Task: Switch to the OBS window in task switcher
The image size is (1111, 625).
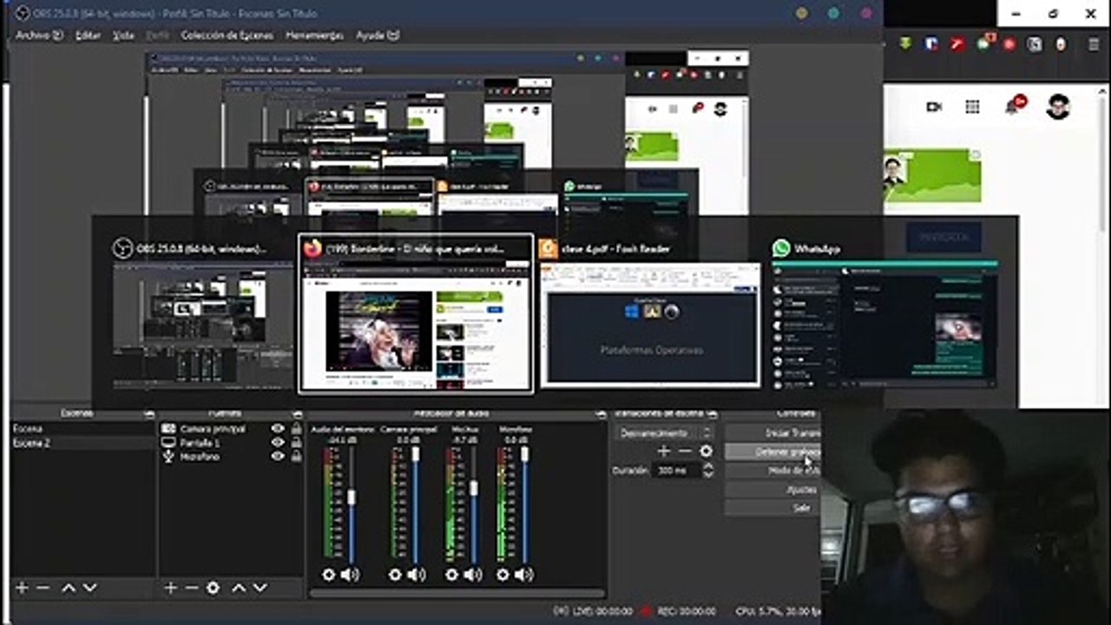Action: click(x=203, y=315)
